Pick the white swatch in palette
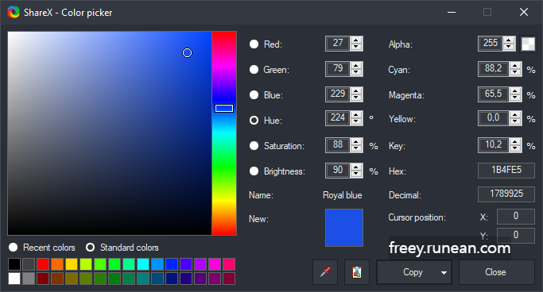 coord(14,279)
